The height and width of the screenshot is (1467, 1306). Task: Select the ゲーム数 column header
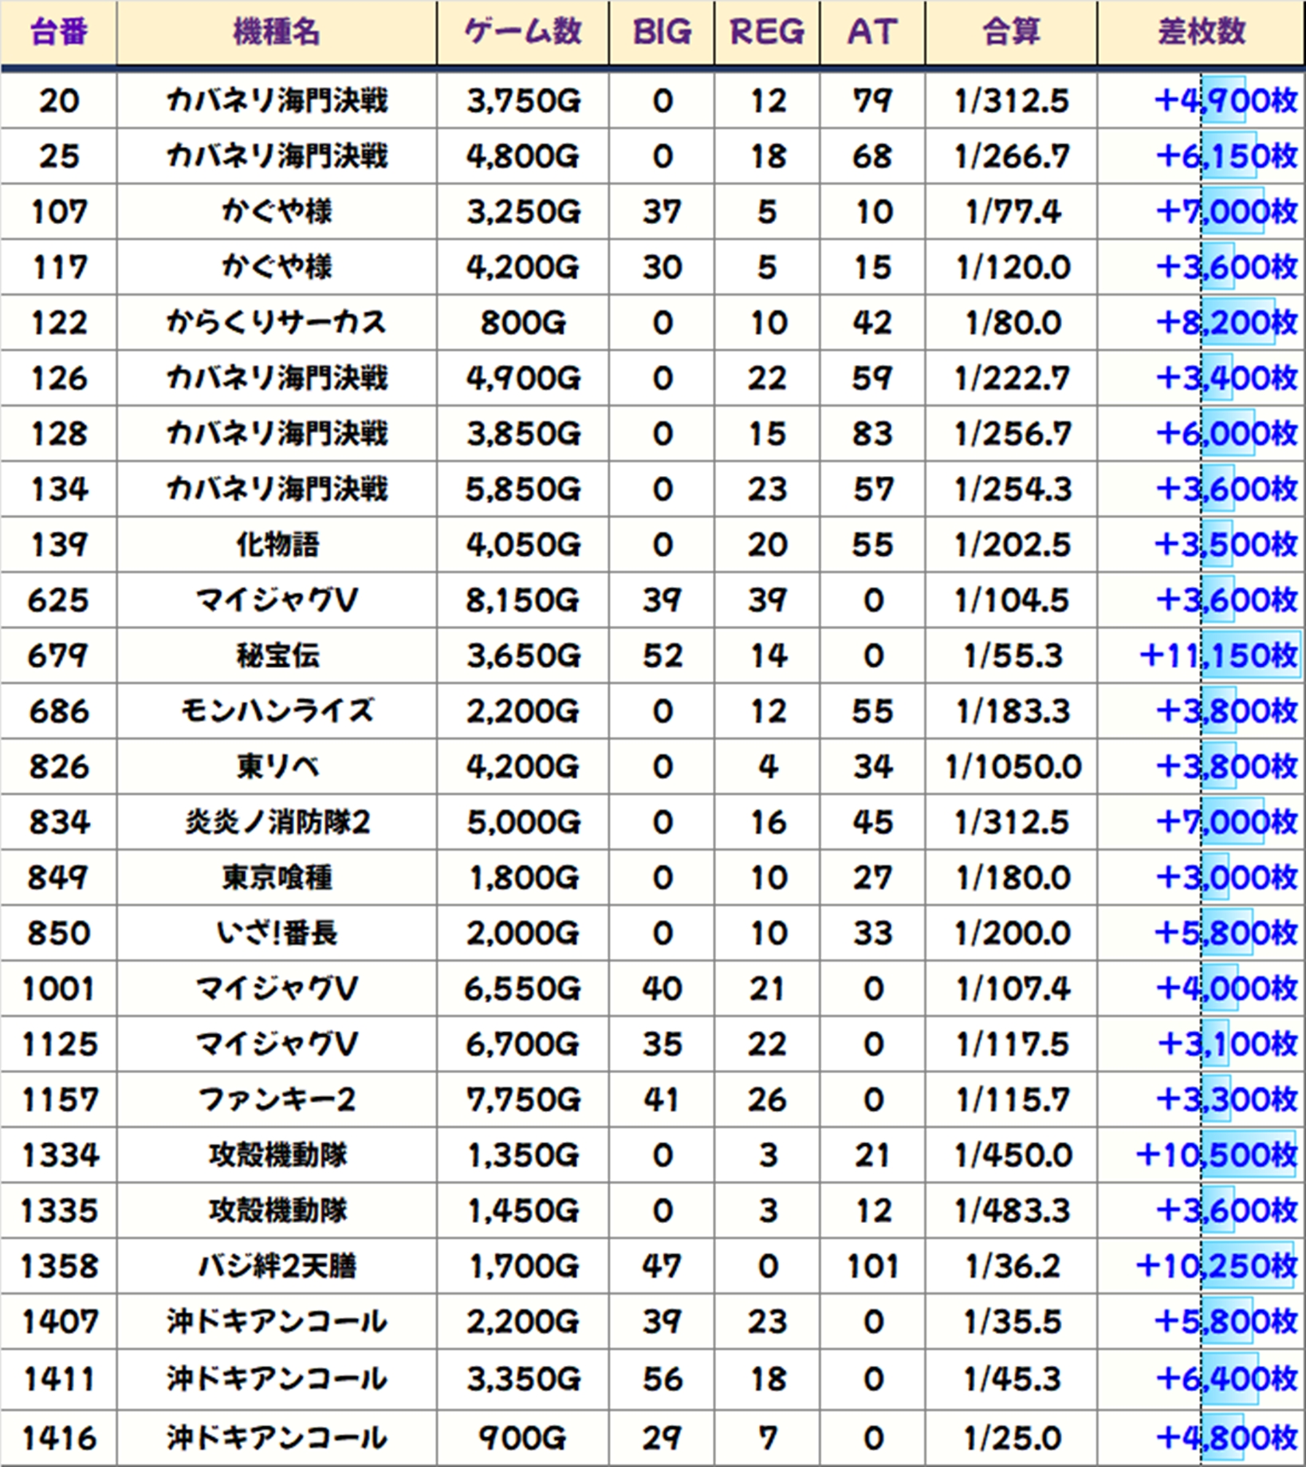point(522,33)
